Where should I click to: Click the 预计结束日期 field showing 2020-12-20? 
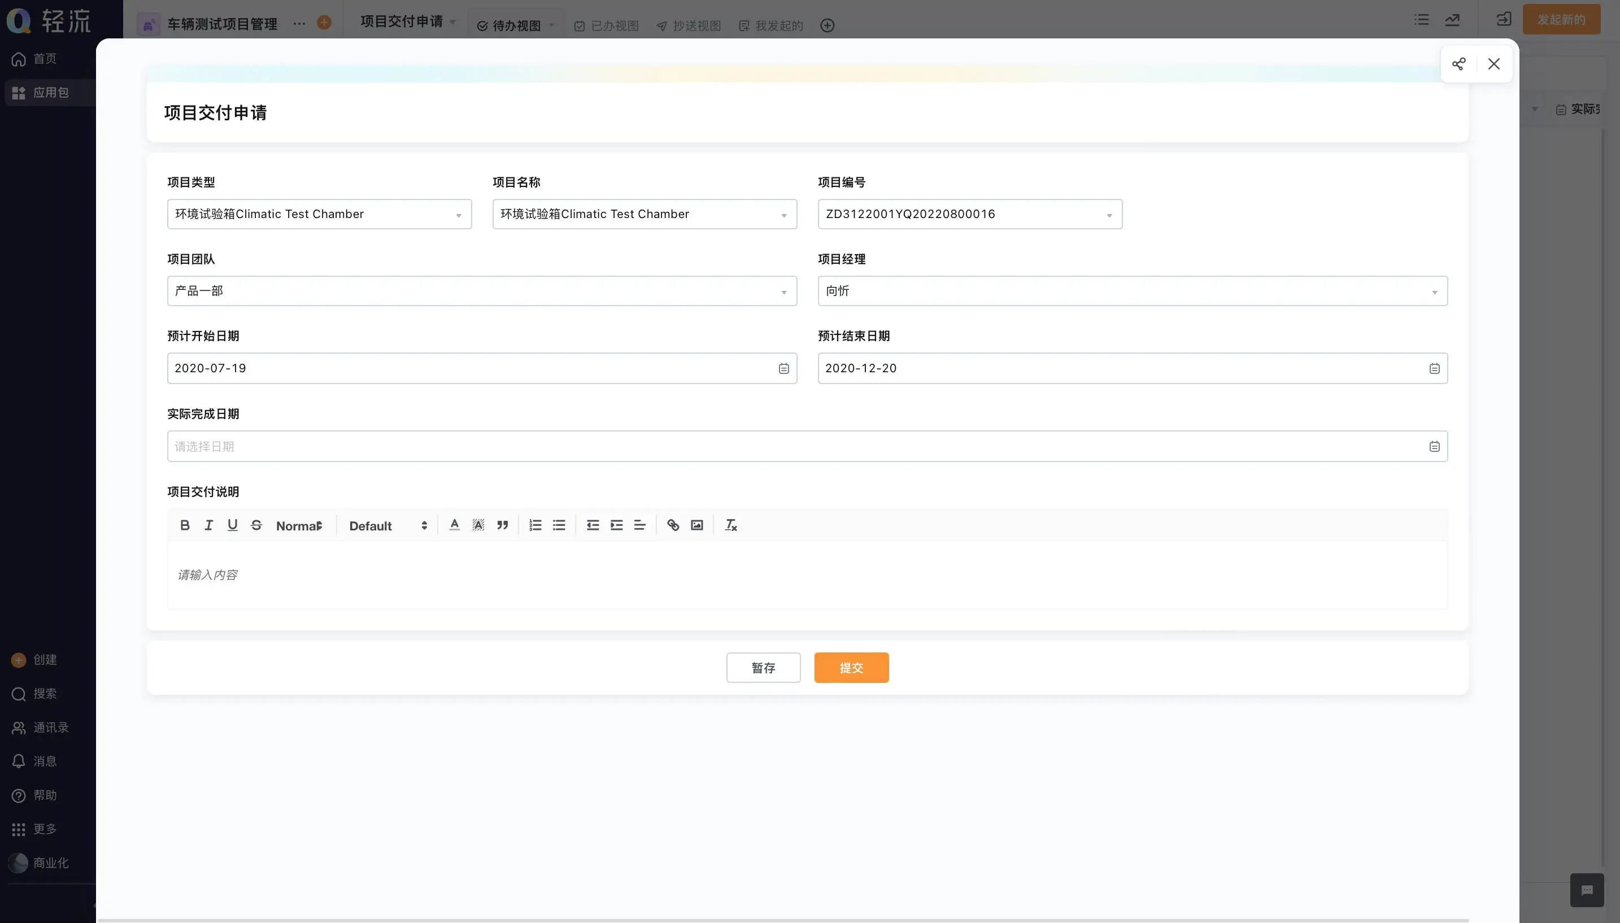1133,368
